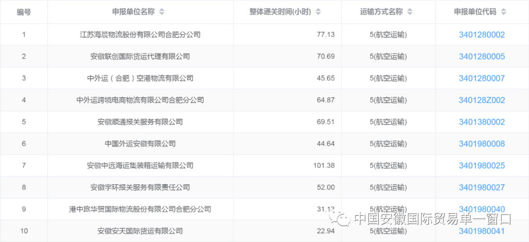Select company 中外运跨境电商物流有限公司合肥分公司

(x=141, y=100)
